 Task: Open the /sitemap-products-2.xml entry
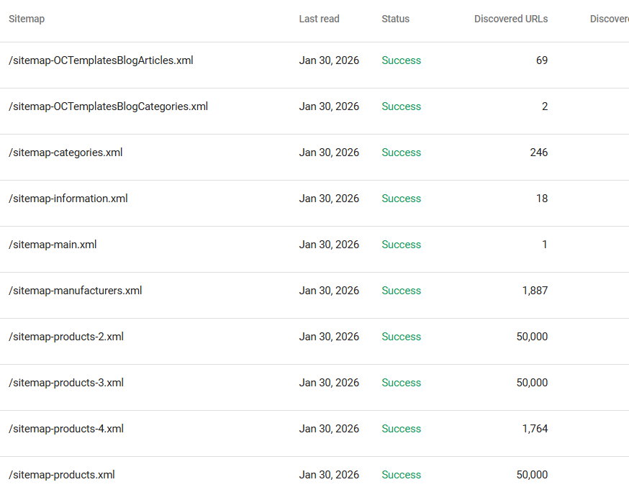(66, 337)
